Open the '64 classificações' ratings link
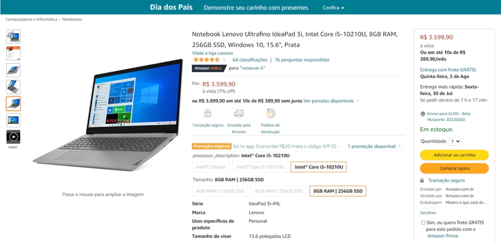501x243 pixels. click(250, 60)
